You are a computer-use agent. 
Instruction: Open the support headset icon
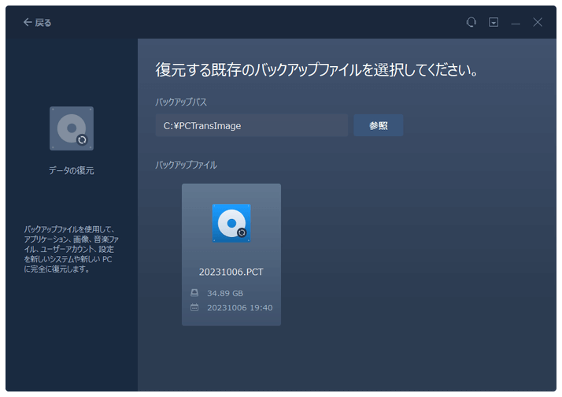coord(471,23)
